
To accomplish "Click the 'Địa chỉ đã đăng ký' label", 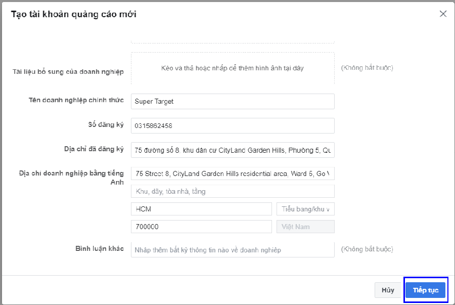I will [94, 149].
